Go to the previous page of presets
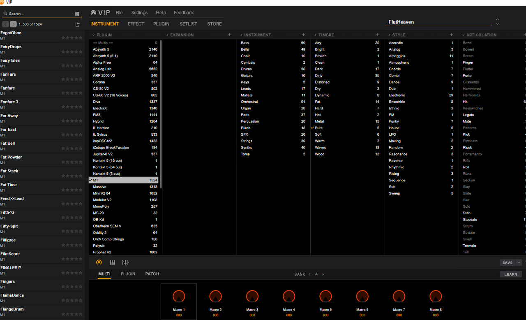The width and height of the screenshot is (526, 320). coord(6,24)
